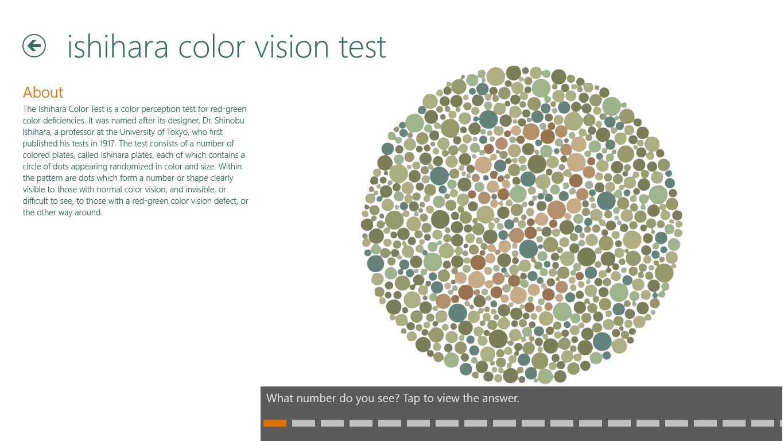The width and height of the screenshot is (784, 441).
Task: Jump to the second progress segment
Action: pos(304,423)
